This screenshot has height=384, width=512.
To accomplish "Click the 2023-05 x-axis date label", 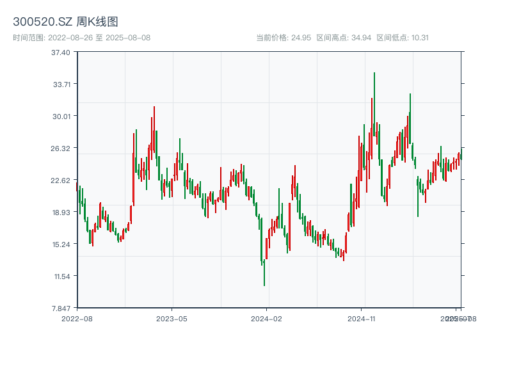I will point(172,318).
